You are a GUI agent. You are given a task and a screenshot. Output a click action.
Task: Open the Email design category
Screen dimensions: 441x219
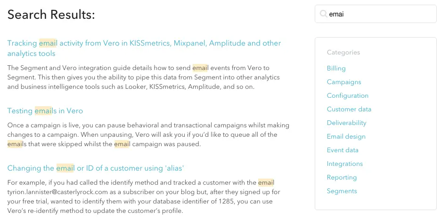pos(346,136)
